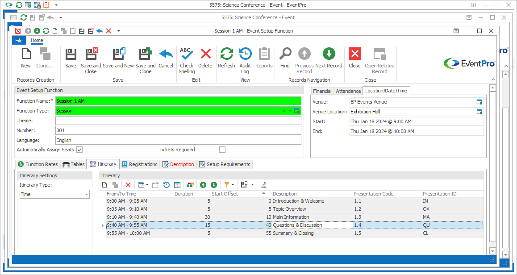Open quick access toolbar customize dropdown in Session window
This screenshot has height=275, width=517.
pyautogui.click(x=119, y=31)
